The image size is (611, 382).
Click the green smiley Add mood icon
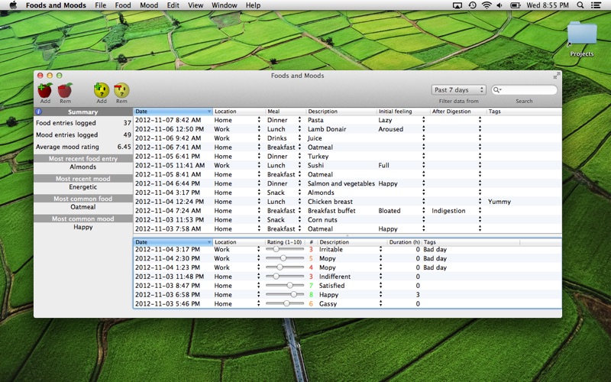tap(102, 91)
